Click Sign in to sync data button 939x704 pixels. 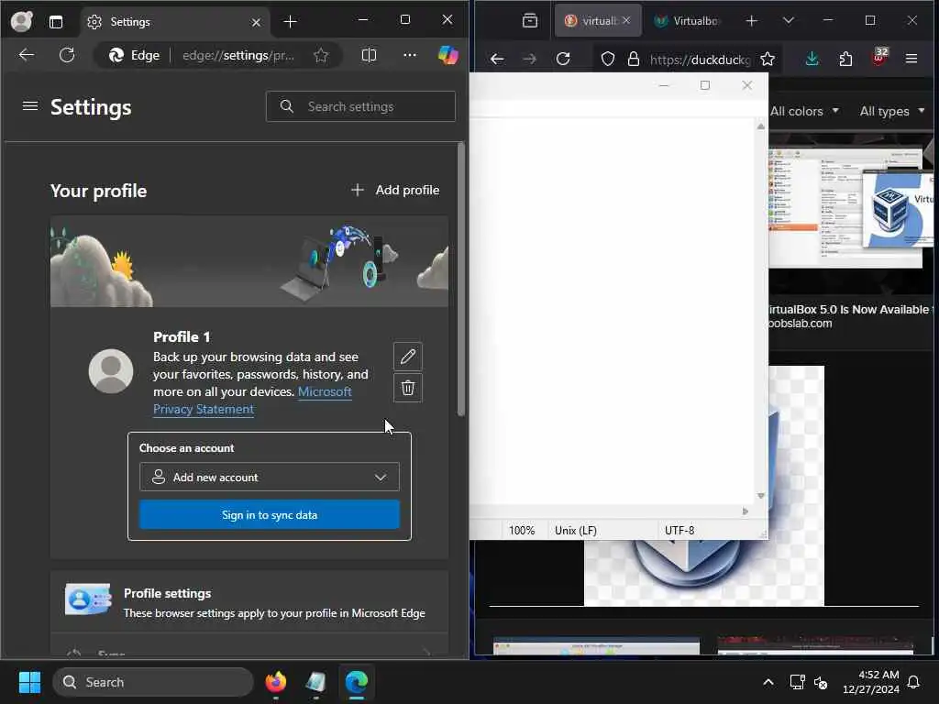click(x=270, y=515)
